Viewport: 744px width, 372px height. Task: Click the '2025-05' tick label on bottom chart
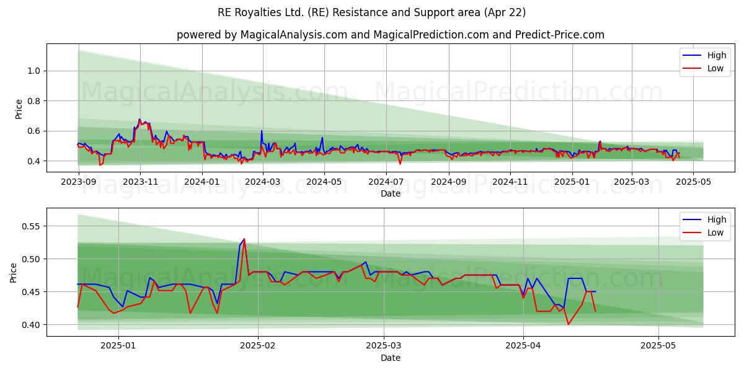click(x=658, y=346)
